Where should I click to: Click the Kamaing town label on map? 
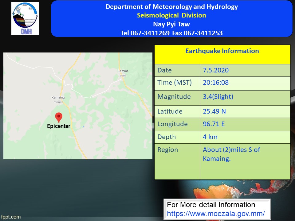58,98
